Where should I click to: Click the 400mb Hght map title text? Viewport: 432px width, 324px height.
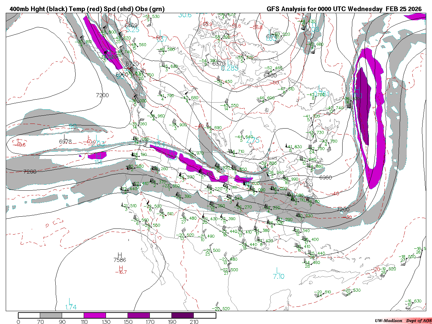click(87, 9)
